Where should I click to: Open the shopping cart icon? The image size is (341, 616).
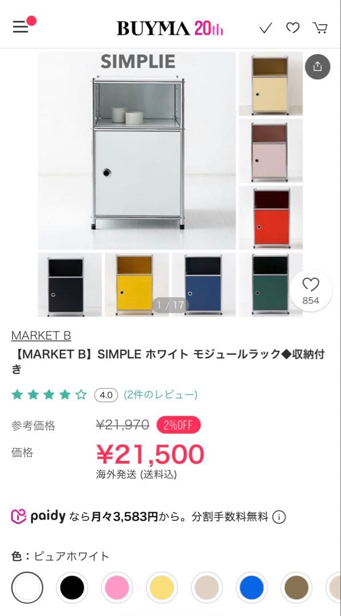click(319, 27)
